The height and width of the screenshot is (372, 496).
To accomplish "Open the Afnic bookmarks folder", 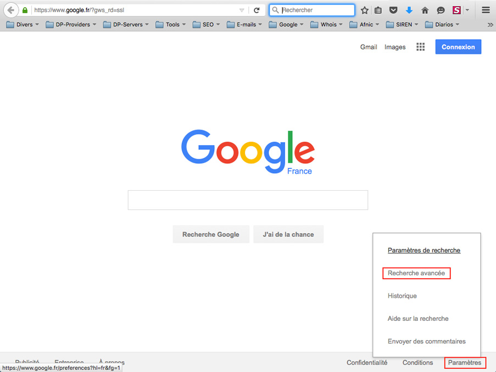I will (364, 24).
